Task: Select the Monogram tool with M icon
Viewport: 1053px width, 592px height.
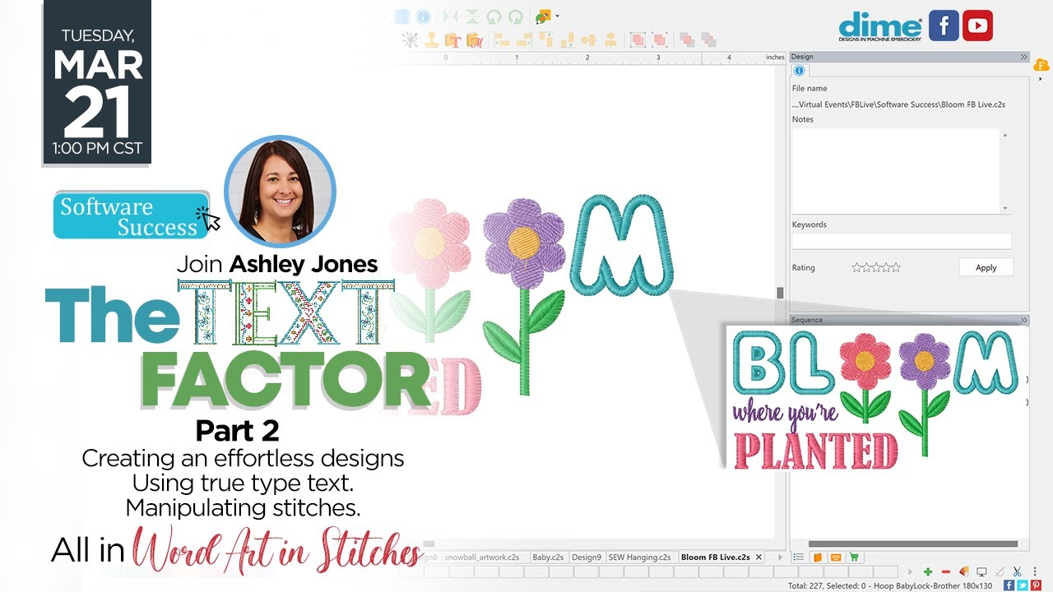Action: 475,39
